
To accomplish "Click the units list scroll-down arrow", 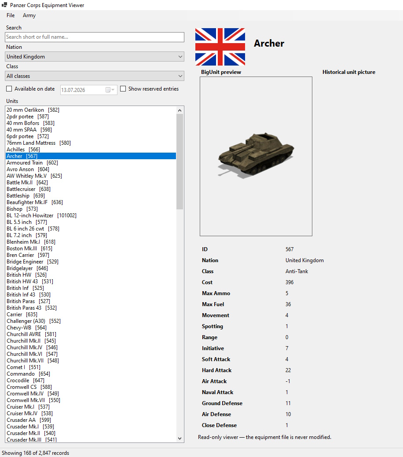I will tap(180, 439).
